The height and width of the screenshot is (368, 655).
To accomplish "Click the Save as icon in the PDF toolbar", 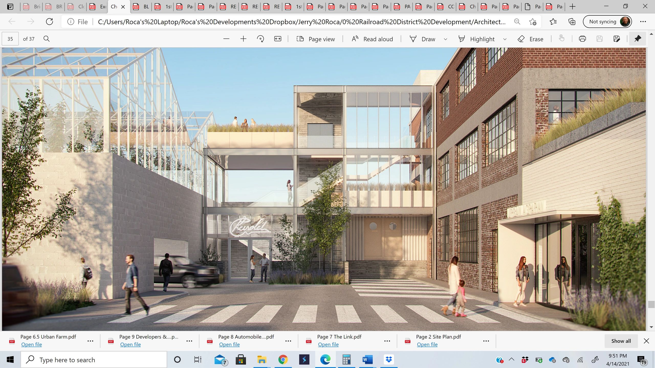I will [617, 39].
